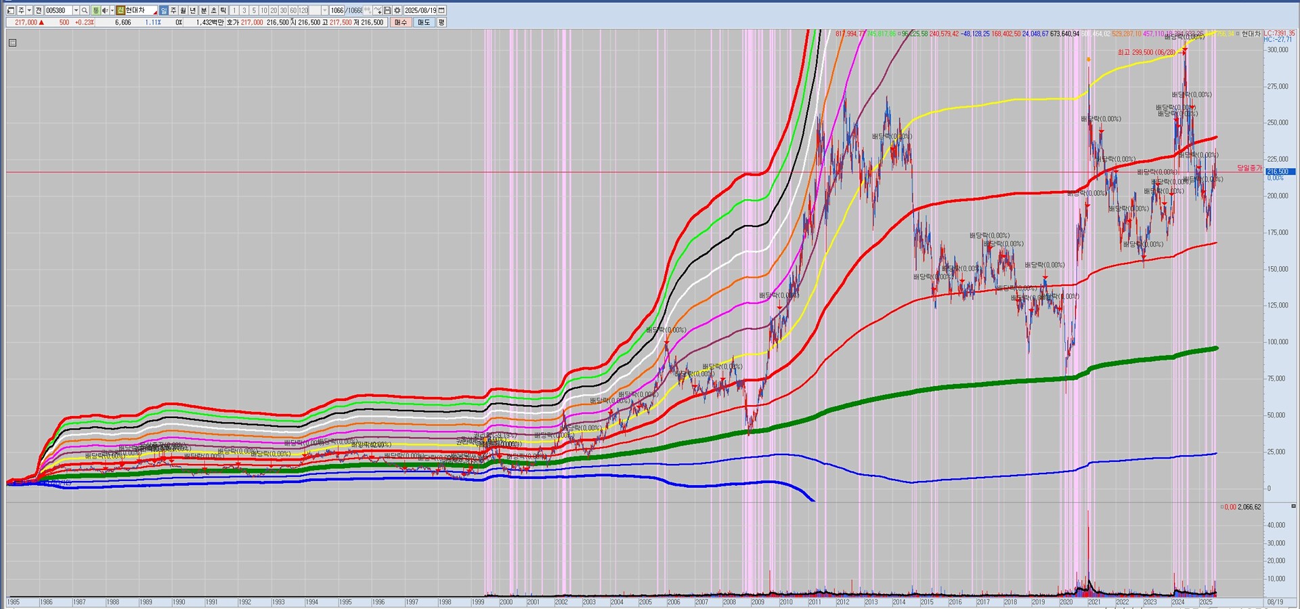Image resolution: width=1300 pixels, height=609 pixels.
Task: Expand the 주 market type dropdown
Action: tap(29, 10)
